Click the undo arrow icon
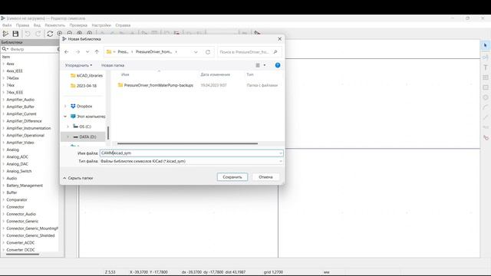The image size is (491, 276). (x=28, y=34)
